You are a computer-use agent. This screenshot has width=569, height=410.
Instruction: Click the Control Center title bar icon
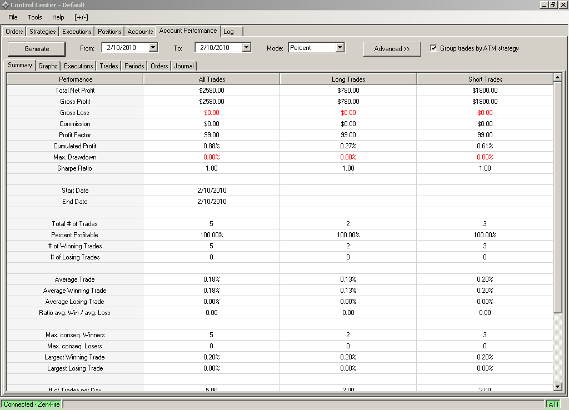5,5
